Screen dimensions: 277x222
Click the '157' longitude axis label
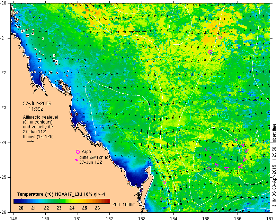click(x=270, y=219)
